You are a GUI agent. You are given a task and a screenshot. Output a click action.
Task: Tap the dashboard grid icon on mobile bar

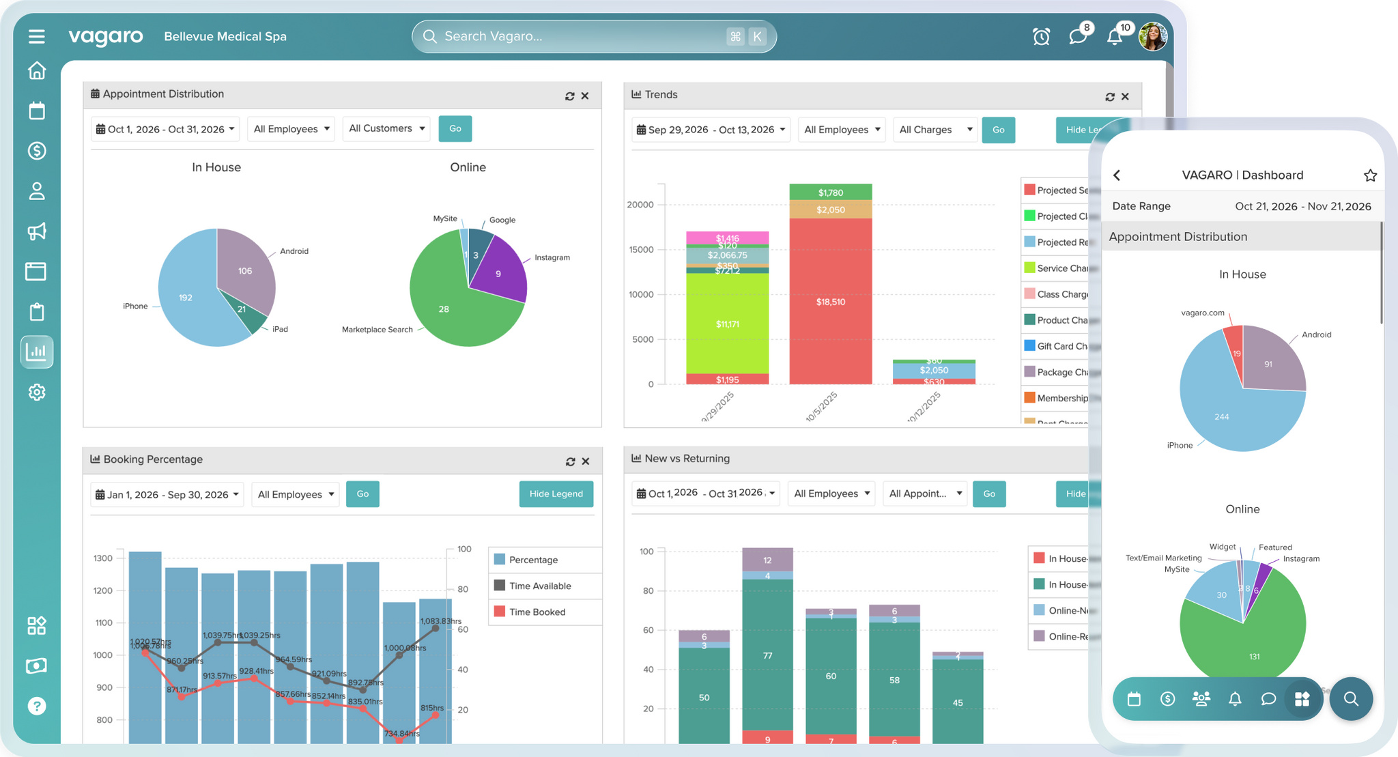coord(1302,699)
